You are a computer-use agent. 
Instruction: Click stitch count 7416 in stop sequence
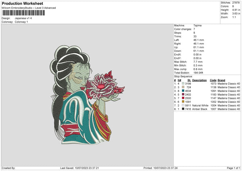click(x=188, y=109)
